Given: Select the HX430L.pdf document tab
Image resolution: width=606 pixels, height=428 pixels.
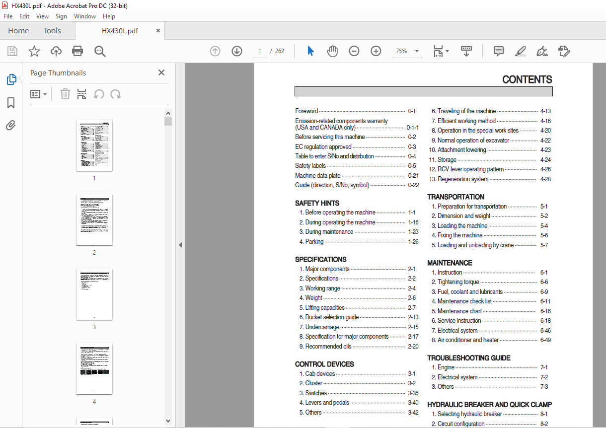Looking at the screenshot, I should tap(120, 31).
